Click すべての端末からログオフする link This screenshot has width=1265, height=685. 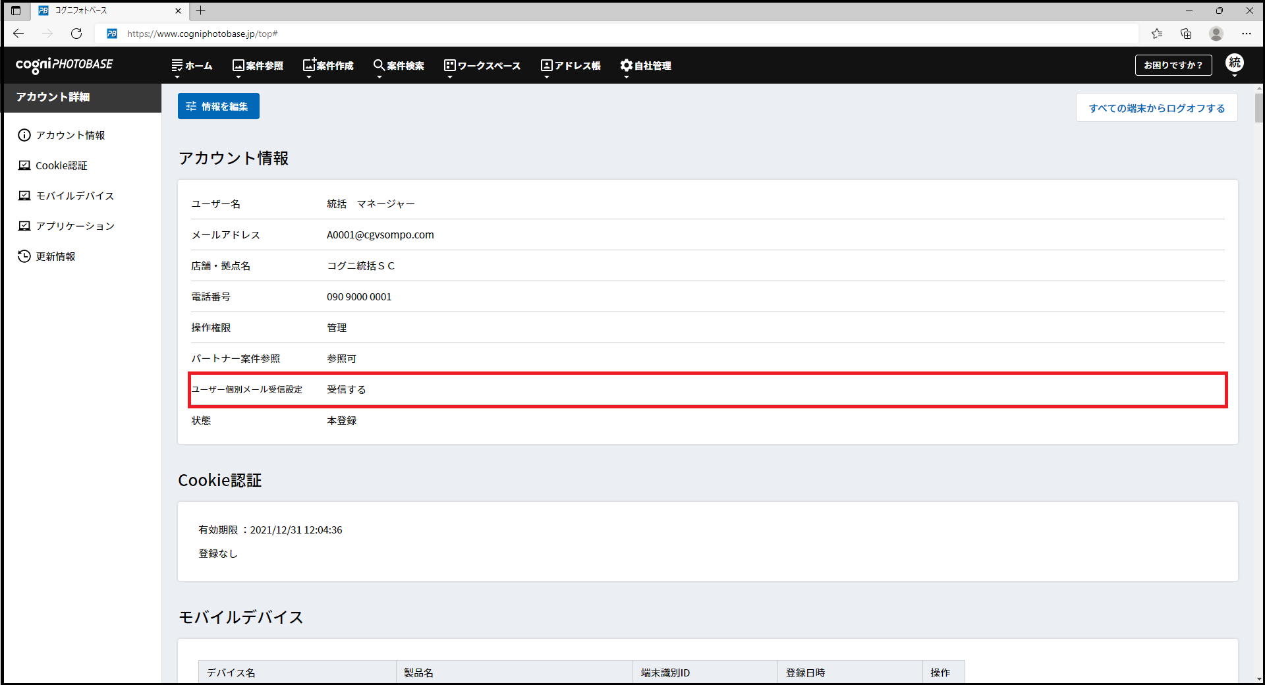coord(1156,108)
